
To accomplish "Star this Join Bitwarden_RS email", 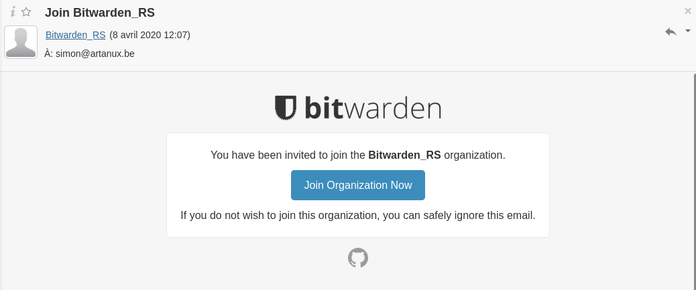I will click(x=26, y=11).
